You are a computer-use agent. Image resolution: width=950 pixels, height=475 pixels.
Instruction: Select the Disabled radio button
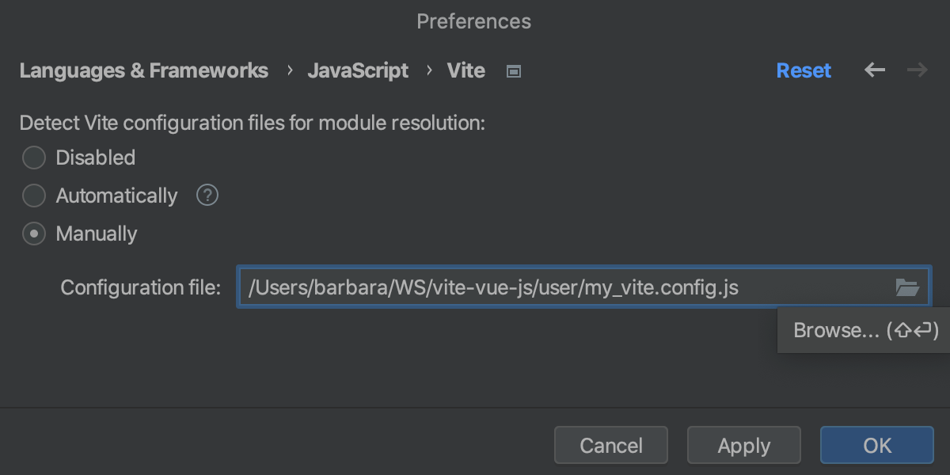[x=33, y=158]
